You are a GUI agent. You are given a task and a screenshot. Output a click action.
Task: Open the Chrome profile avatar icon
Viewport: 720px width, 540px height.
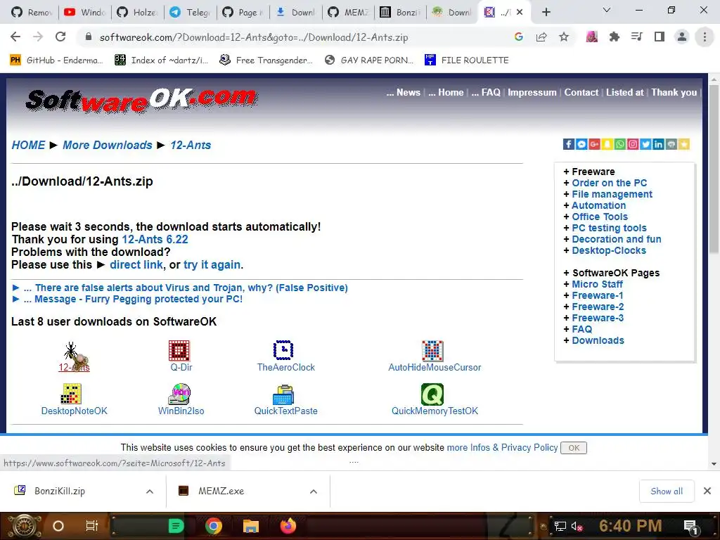(x=682, y=37)
